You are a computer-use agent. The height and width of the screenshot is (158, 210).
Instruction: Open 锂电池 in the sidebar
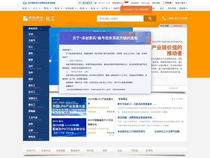(x=36, y=138)
